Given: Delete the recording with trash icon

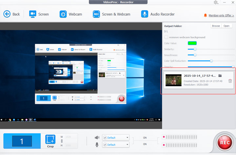Looking at the screenshot, I should (x=230, y=81).
